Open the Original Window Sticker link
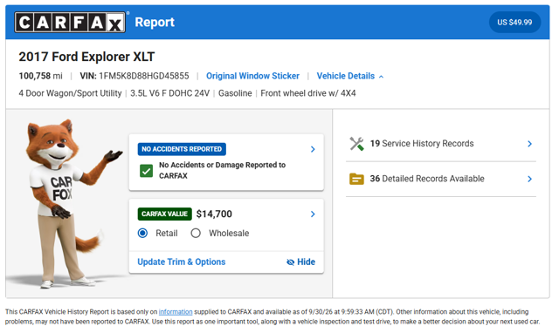 tap(252, 76)
